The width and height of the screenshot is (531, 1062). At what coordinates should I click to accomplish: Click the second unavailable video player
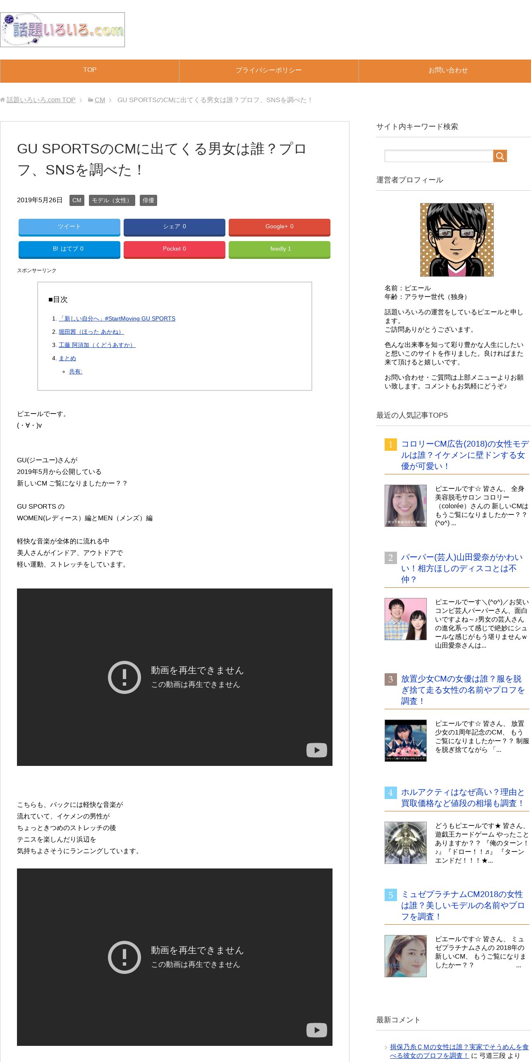(x=175, y=957)
